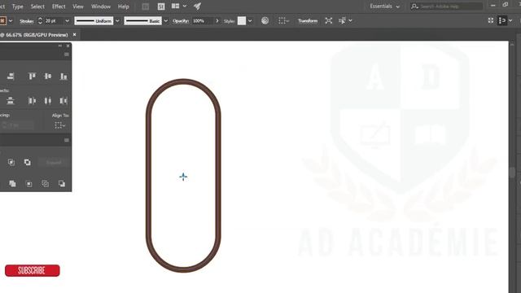Click Vertical Align Center icon
Screen dimensions: 521x293
pyautogui.click(x=48, y=77)
